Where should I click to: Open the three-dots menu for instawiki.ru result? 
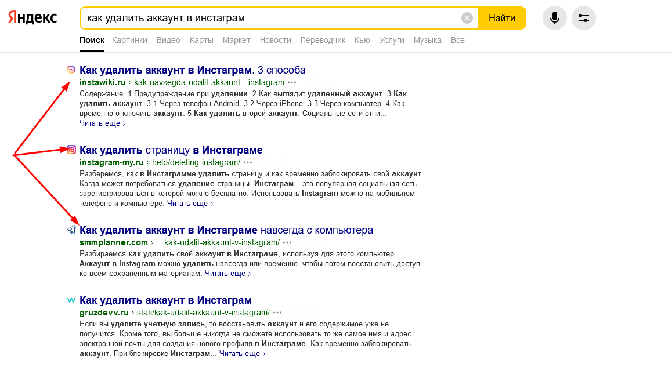(x=292, y=82)
